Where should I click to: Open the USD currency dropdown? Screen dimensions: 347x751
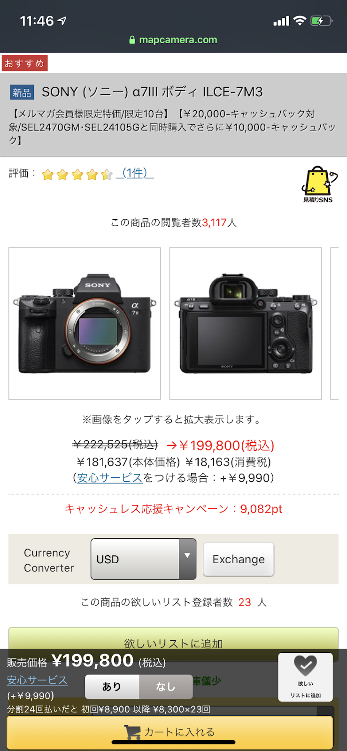pos(143,559)
